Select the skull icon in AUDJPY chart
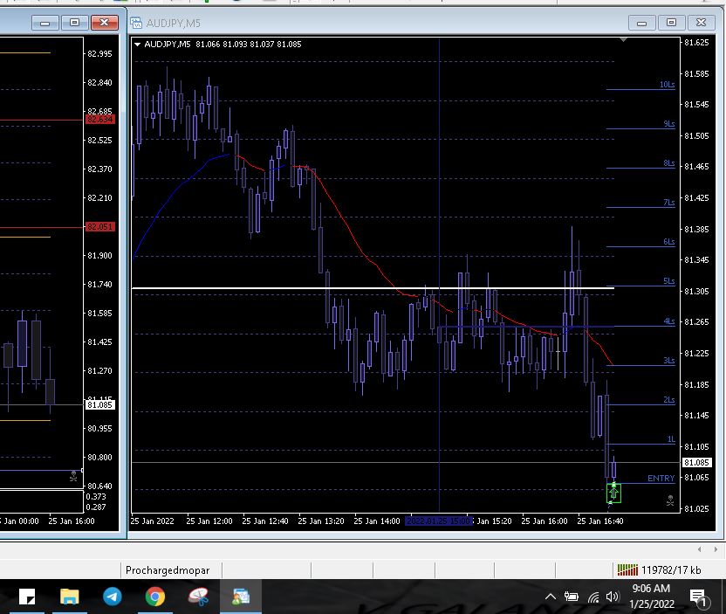 (670, 500)
